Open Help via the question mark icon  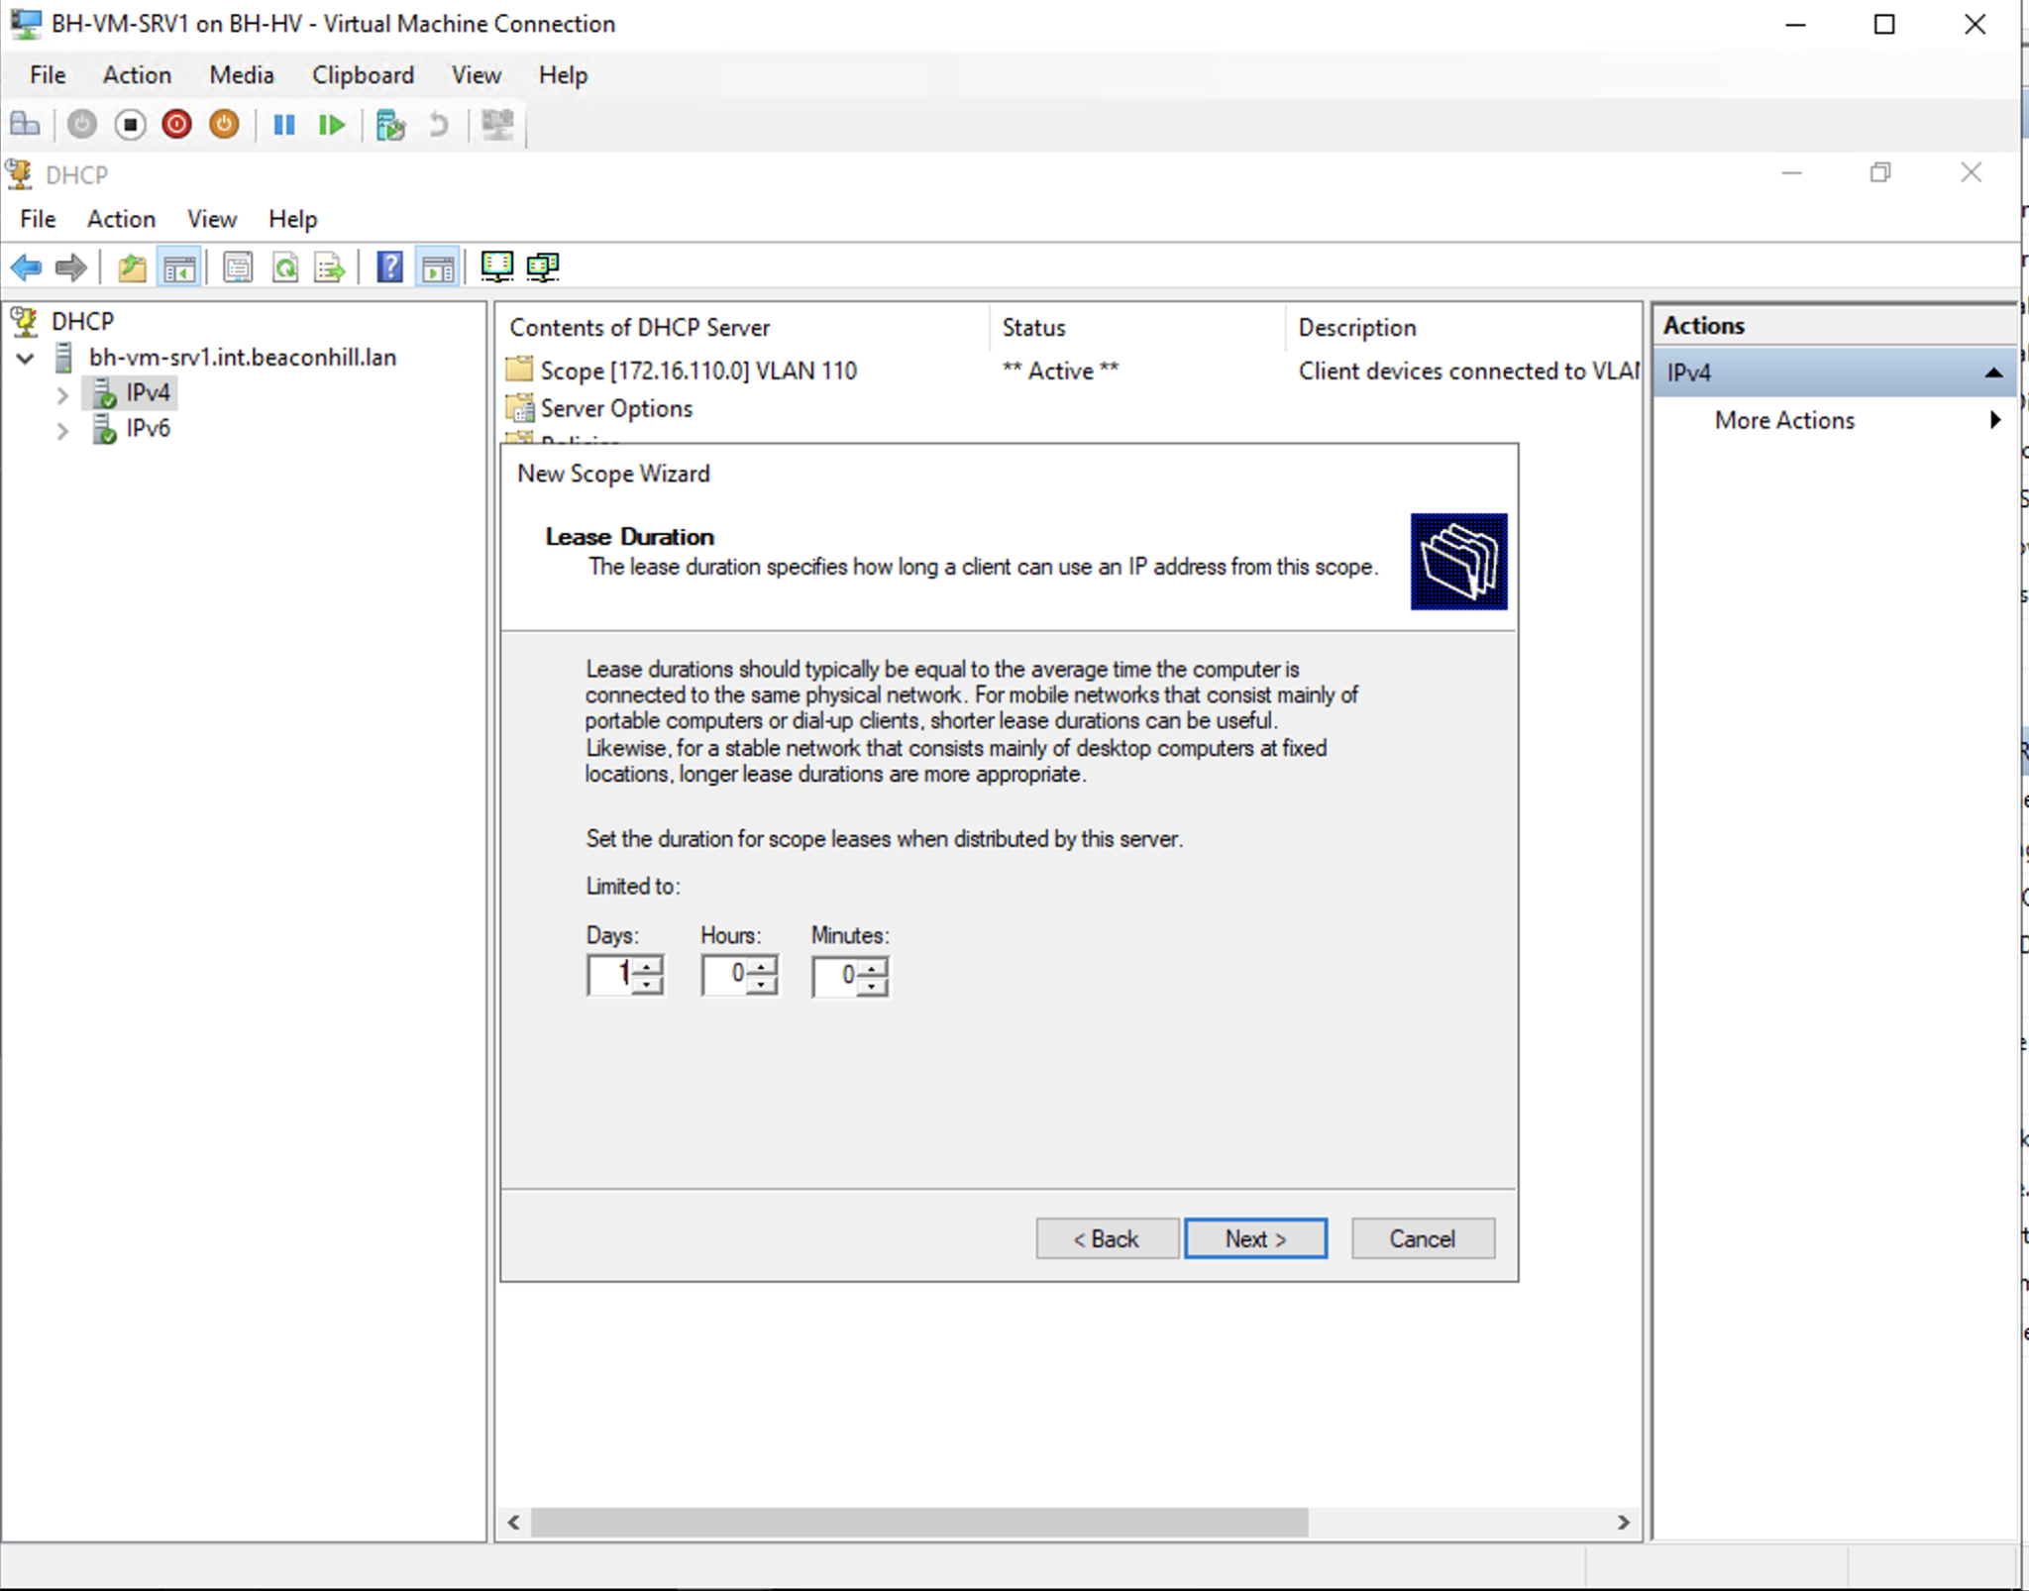click(x=390, y=267)
